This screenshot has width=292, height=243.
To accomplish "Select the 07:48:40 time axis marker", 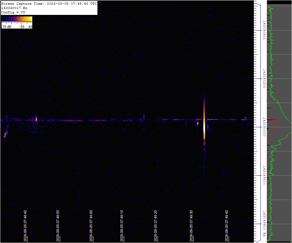I will (25, 226).
